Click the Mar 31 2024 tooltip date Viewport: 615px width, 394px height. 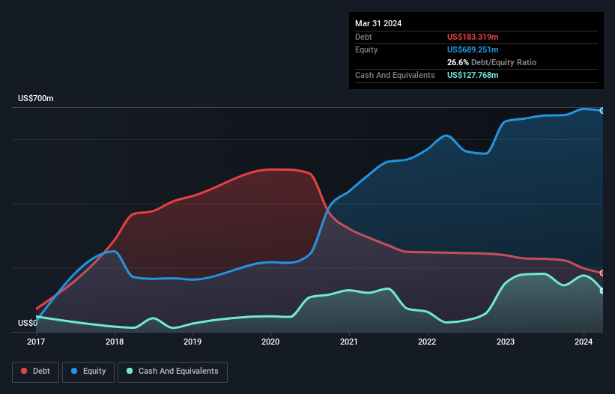click(378, 23)
